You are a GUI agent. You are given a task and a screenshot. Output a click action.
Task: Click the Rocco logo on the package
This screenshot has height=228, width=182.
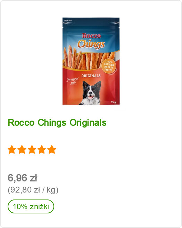(91, 36)
